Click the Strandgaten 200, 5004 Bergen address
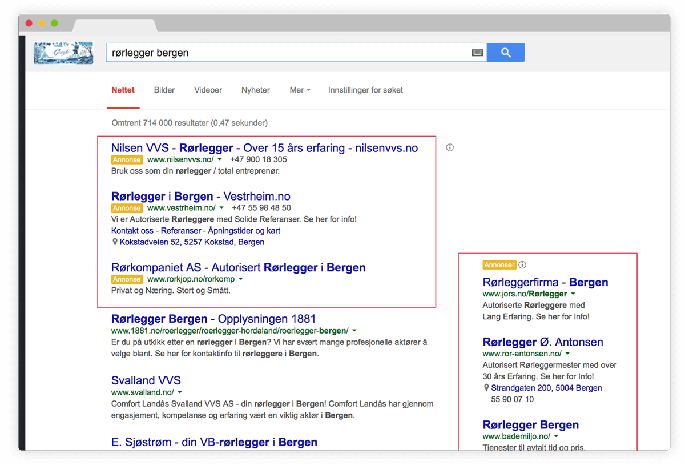Screen dimensions: 685x465 point(547,388)
